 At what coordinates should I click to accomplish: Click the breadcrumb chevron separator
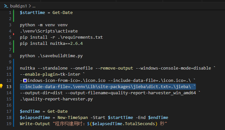pyautogui.click(x=29, y=6)
